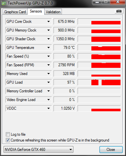Click the Close button

coord(111,150)
